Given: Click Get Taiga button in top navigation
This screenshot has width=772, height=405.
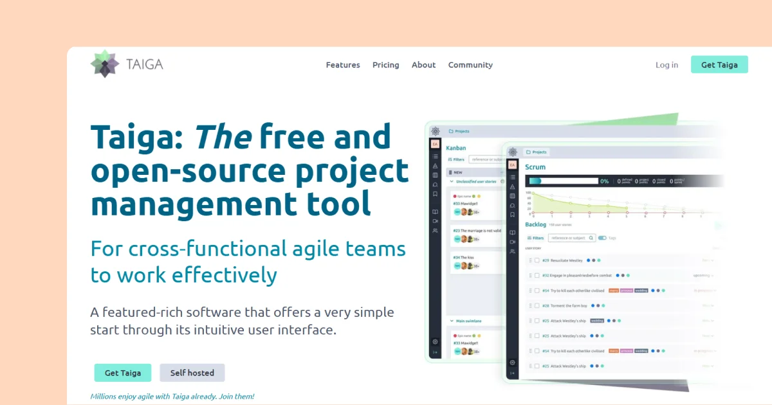Looking at the screenshot, I should (x=719, y=64).
